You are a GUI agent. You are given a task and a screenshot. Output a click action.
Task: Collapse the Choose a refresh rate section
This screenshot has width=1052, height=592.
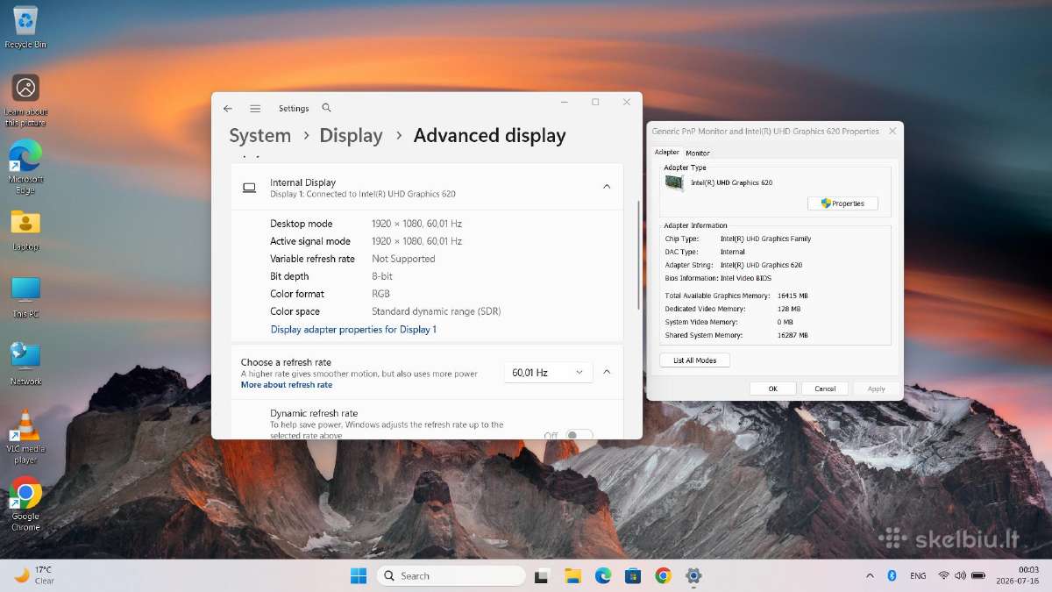[606, 372]
